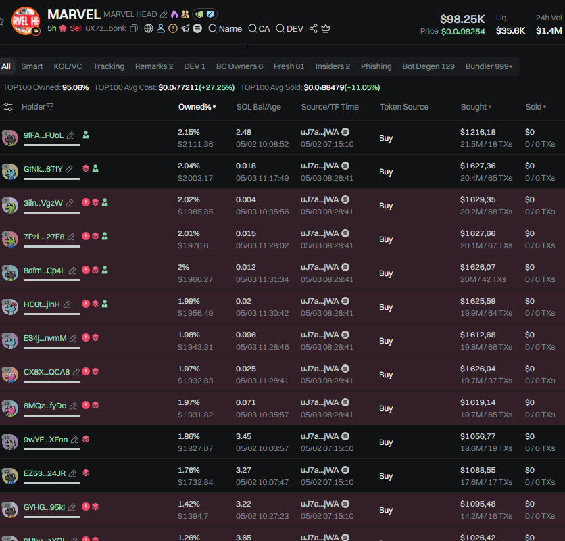Open the Phishing tab

point(376,66)
